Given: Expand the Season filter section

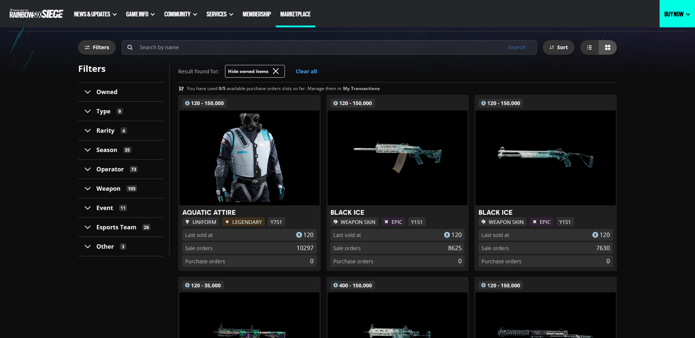Looking at the screenshot, I should [121, 150].
